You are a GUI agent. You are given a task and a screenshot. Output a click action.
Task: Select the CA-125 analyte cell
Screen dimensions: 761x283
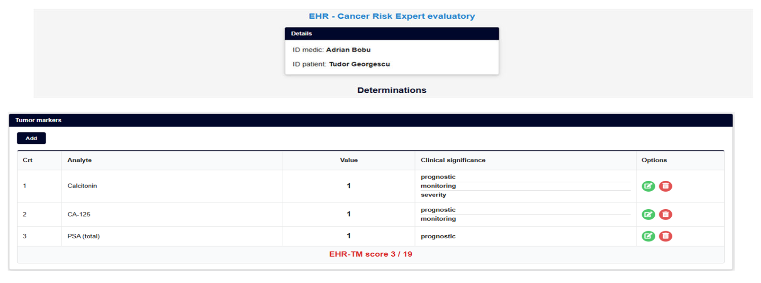[79, 214]
